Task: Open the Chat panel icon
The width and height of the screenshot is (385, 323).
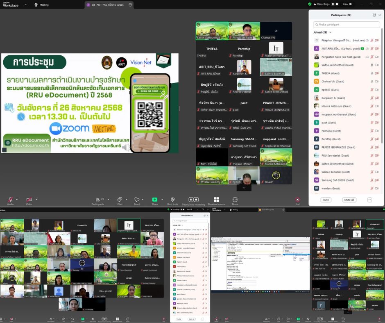Action: [x=120, y=200]
